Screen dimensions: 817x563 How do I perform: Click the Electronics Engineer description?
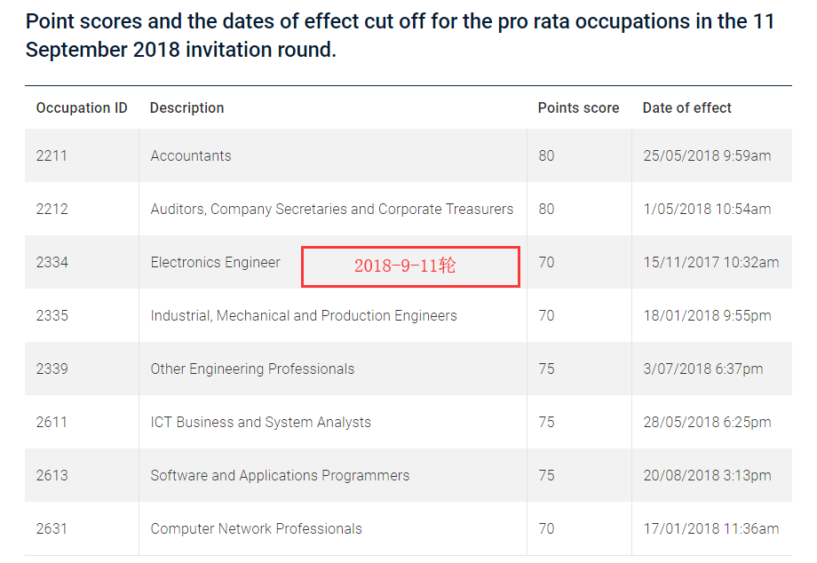pyautogui.click(x=215, y=263)
